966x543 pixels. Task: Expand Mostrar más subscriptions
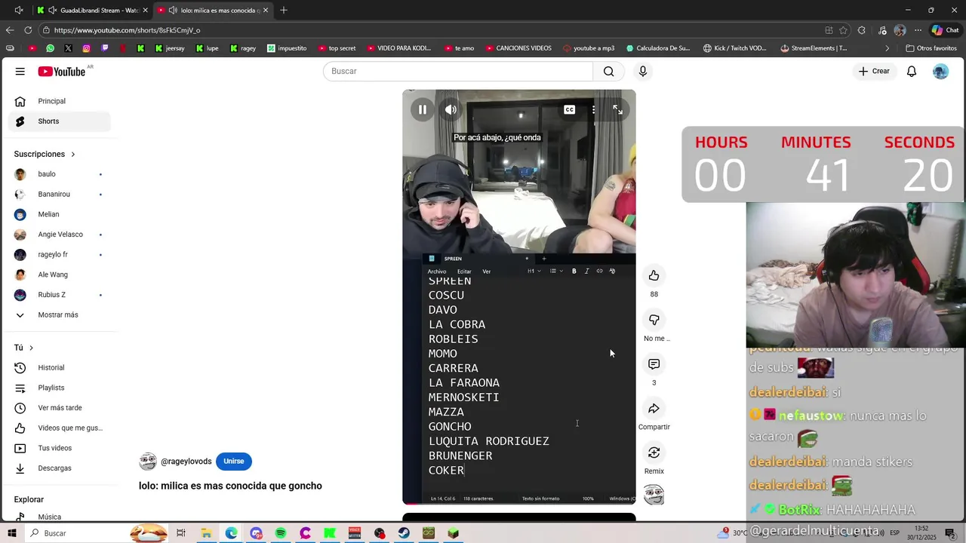59,314
